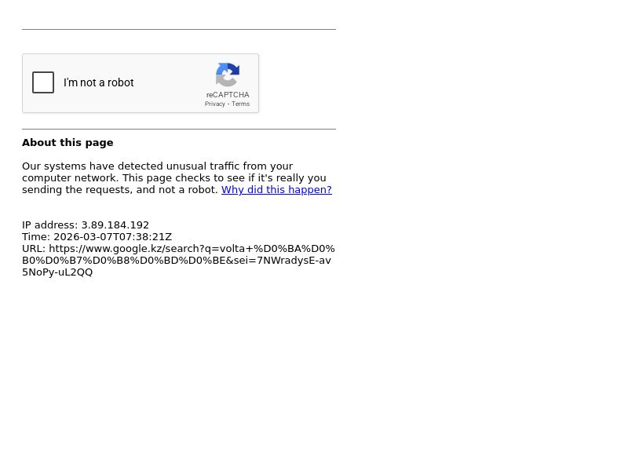The image size is (628, 471).
Task: Click the timestamp 2026-03-07T07:38:21Z
Action: 112,237
